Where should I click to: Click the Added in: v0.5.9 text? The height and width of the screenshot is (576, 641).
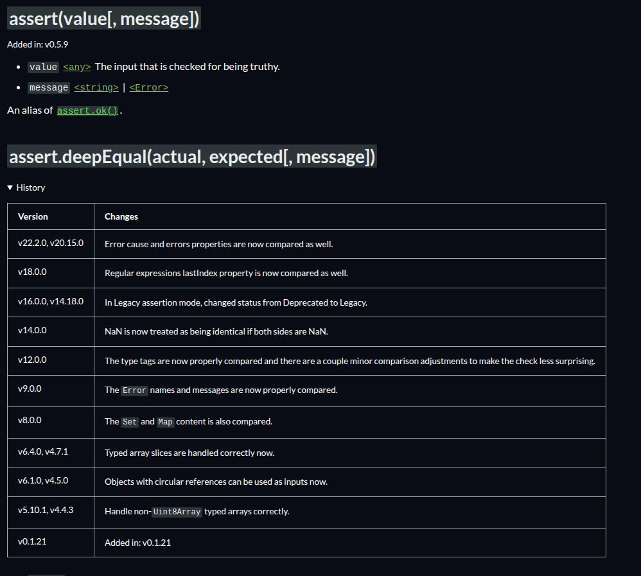pos(38,44)
